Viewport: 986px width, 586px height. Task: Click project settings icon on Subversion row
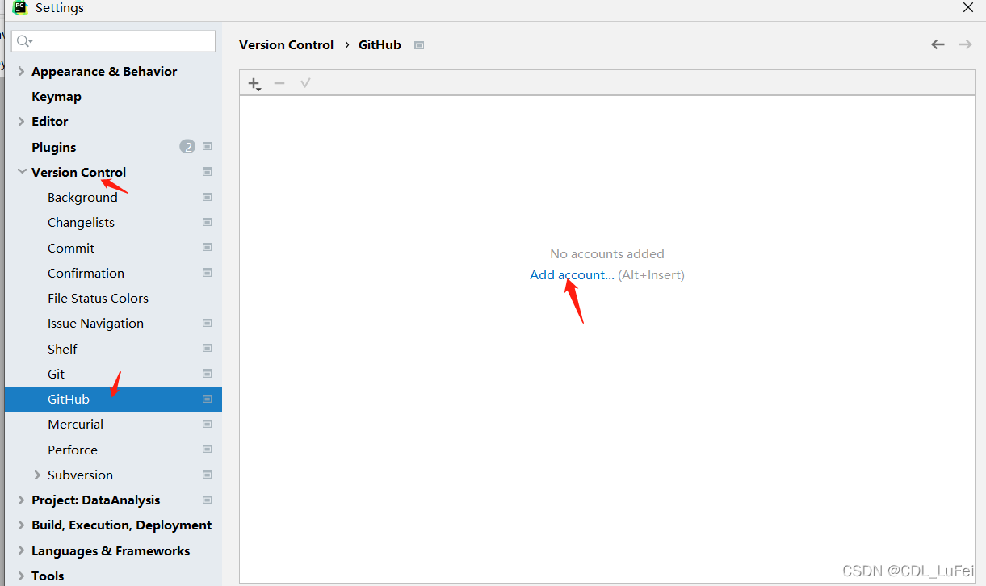207,474
